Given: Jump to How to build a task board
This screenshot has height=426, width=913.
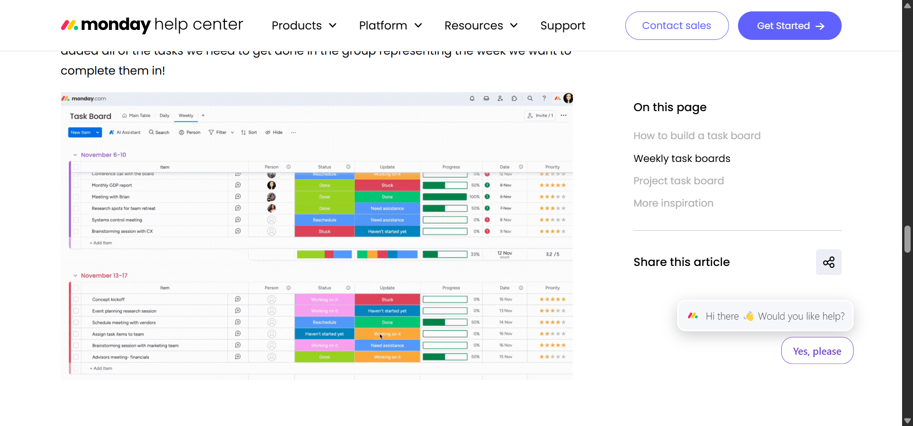Looking at the screenshot, I should tap(697, 136).
